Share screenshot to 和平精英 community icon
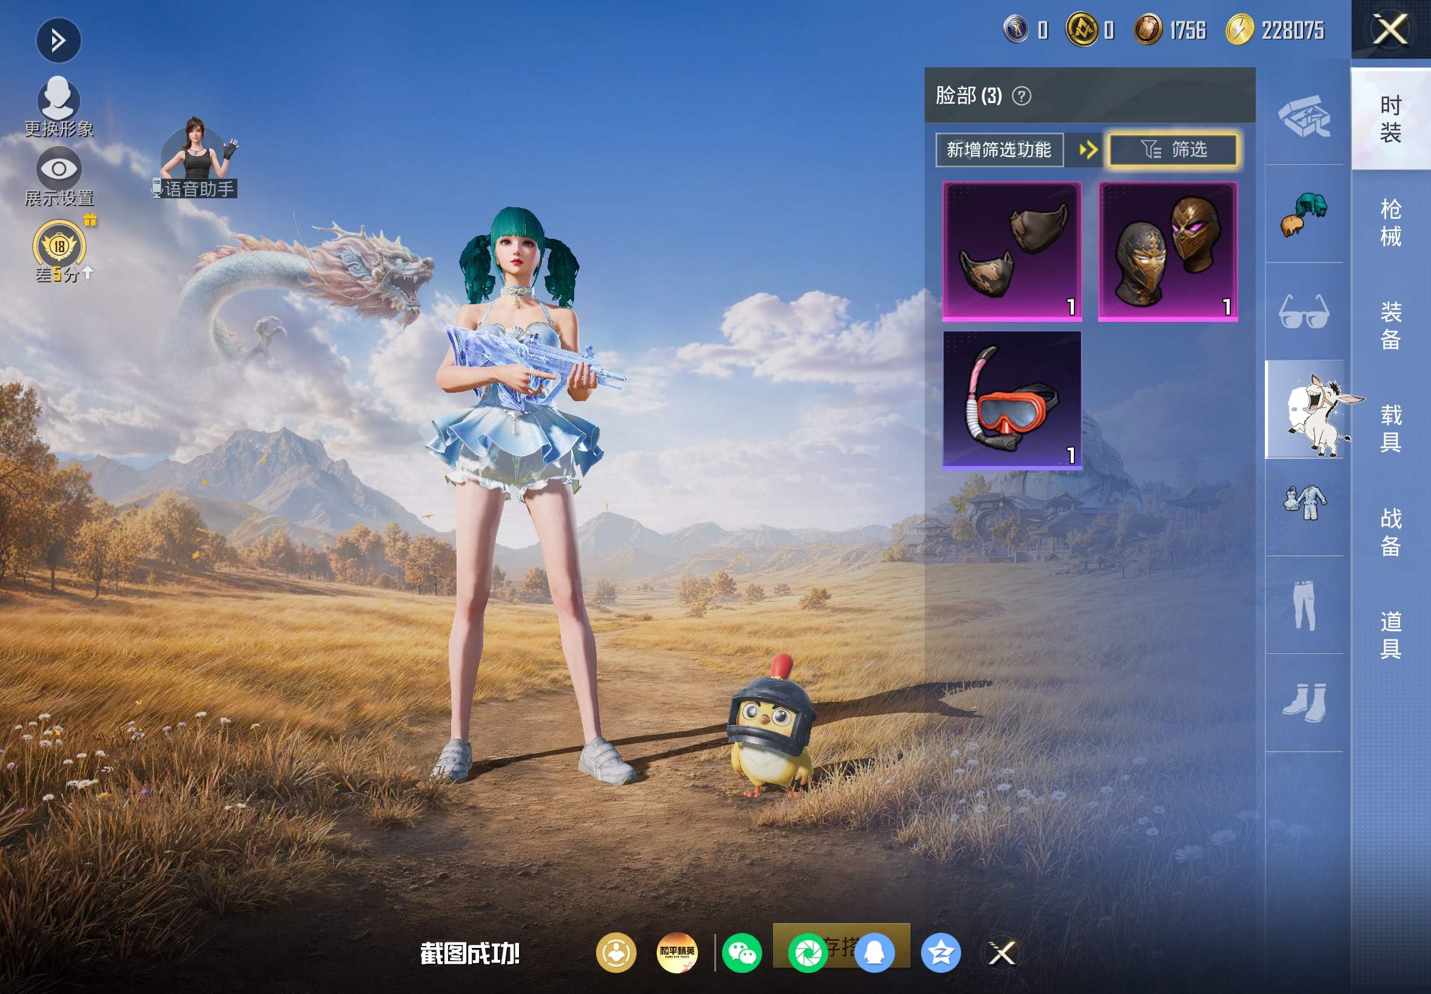Viewport: 1431px width, 994px height. click(677, 952)
